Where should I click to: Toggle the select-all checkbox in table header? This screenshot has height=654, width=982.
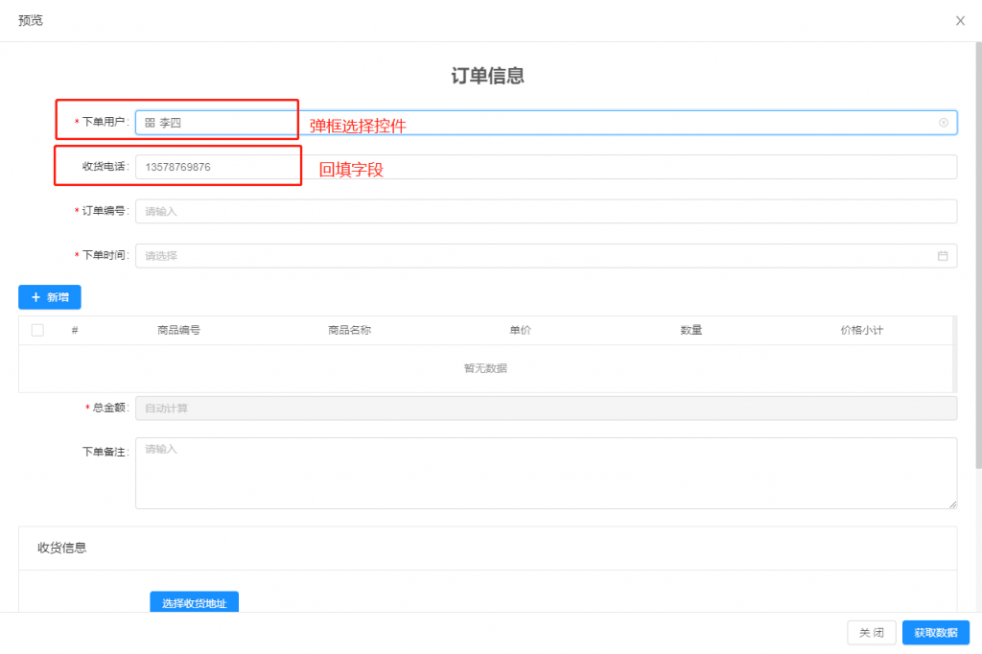37,330
